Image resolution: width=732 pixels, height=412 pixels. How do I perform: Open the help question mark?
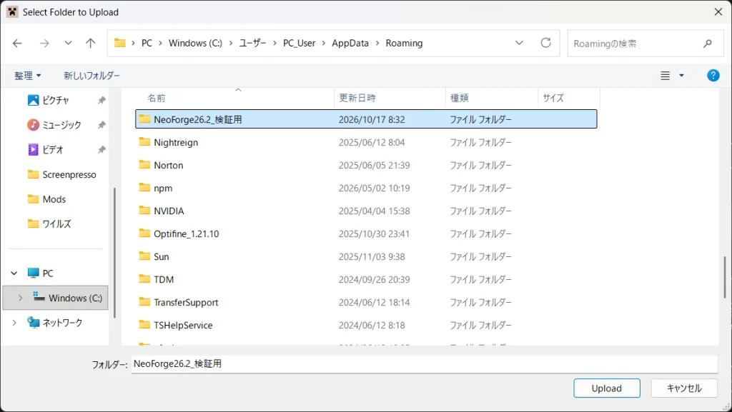[713, 76]
